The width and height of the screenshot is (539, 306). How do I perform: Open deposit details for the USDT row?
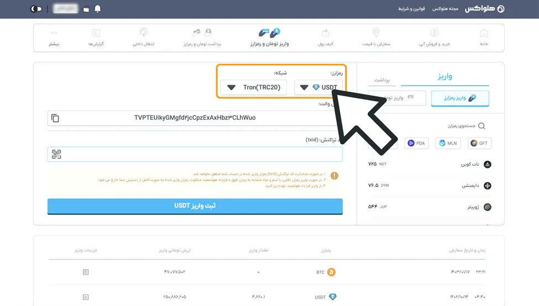(86, 297)
